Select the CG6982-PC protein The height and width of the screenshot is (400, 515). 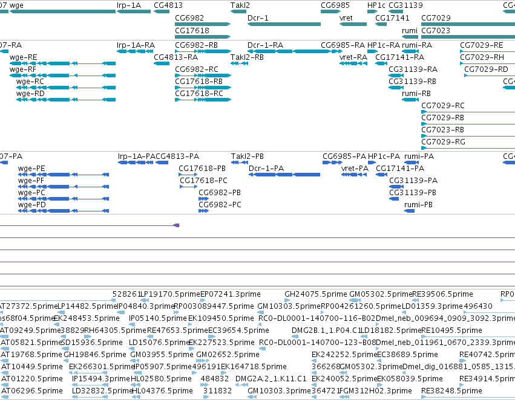(203, 211)
